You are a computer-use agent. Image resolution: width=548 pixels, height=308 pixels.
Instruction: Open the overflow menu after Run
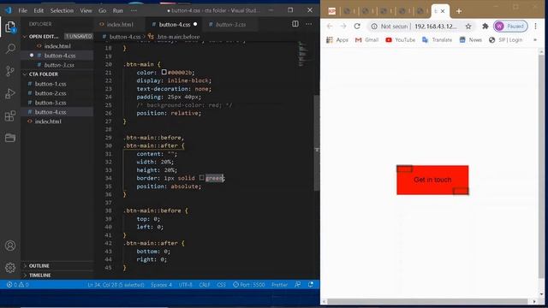(134, 10)
